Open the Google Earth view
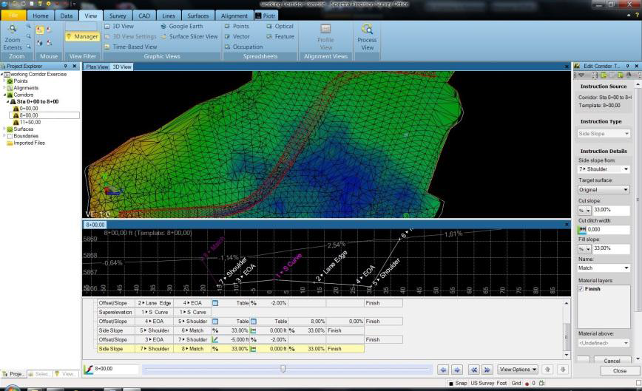The width and height of the screenshot is (642, 391). click(186, 26)
